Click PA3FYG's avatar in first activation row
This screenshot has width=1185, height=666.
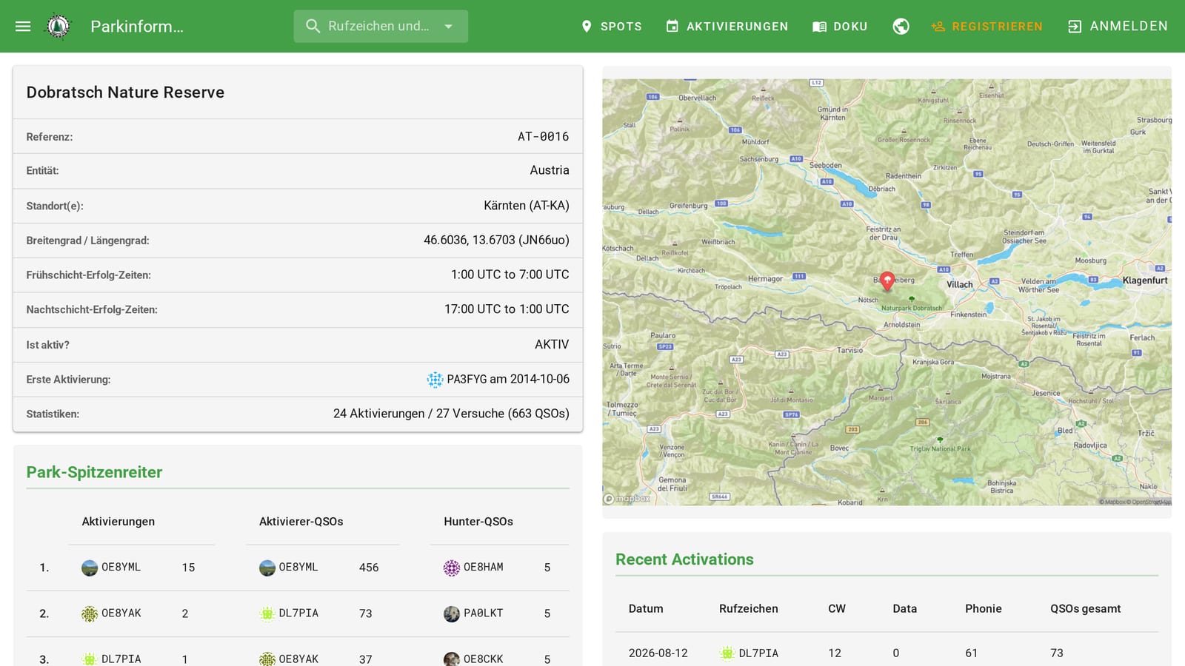point(435,380)
